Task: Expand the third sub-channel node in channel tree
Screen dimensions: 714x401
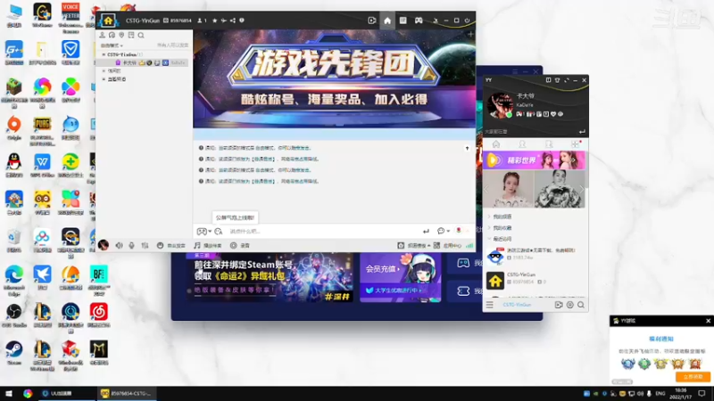Action: [x=104, y=79]
